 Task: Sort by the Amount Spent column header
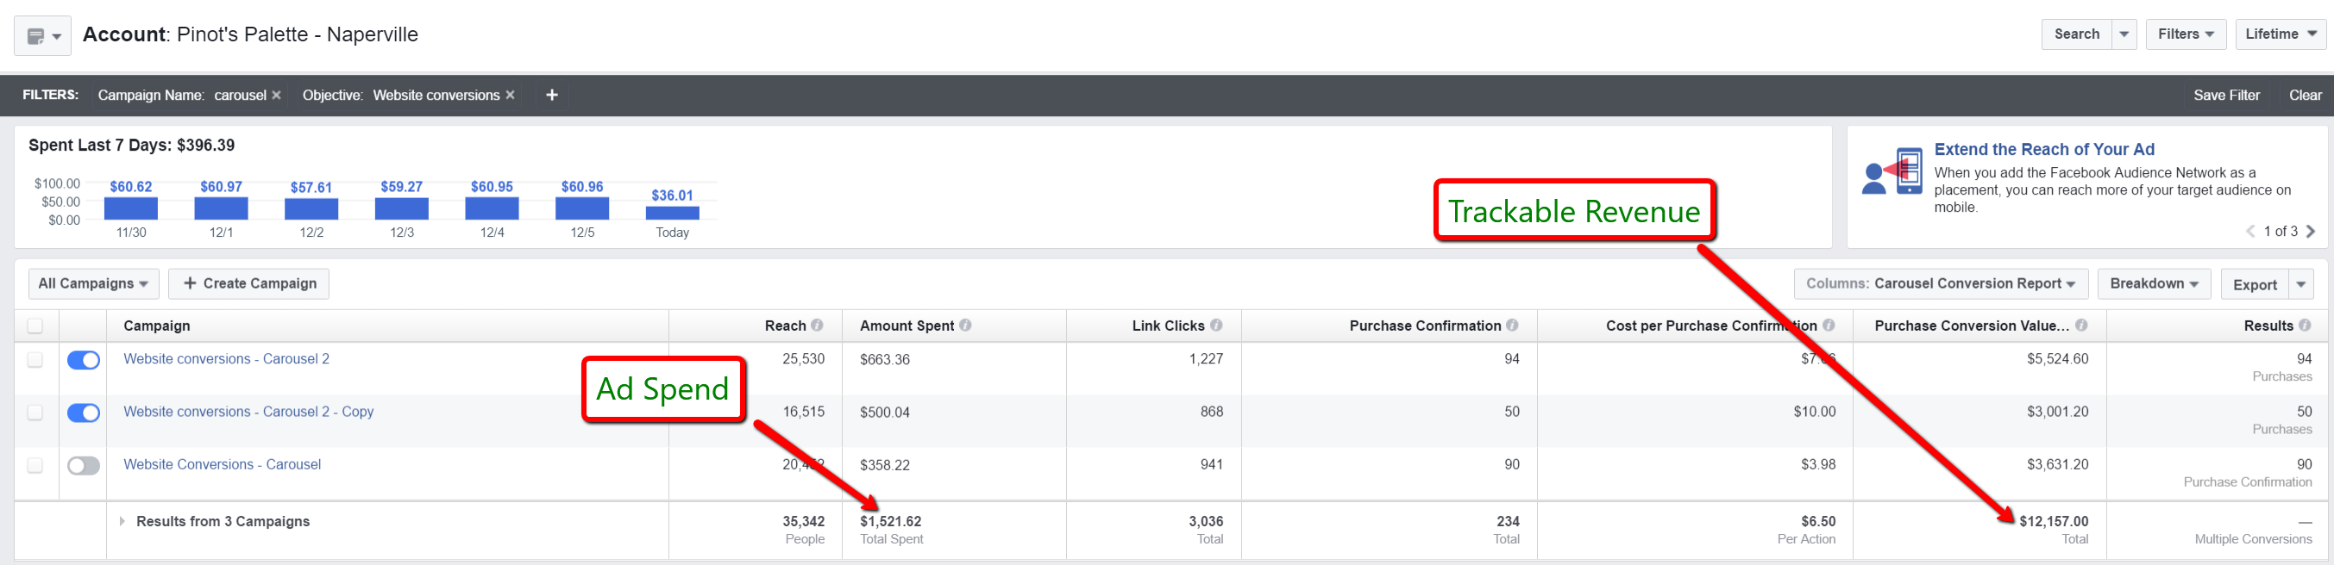907,326
